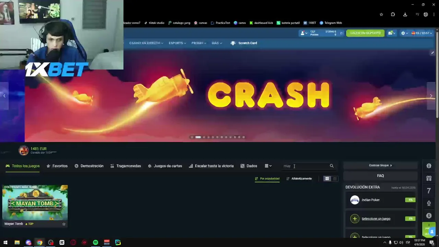The image size is (439, 247).
Task: Open the gift box sidebar icon
Action: click(429, 178)
